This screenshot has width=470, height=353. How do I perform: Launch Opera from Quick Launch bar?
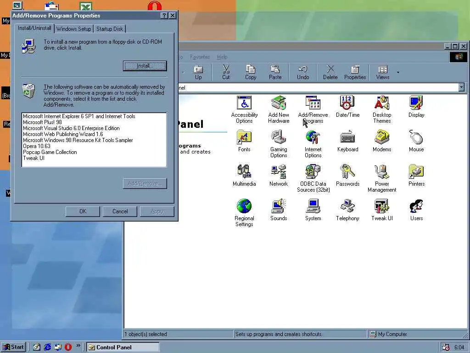click(68, 347)
